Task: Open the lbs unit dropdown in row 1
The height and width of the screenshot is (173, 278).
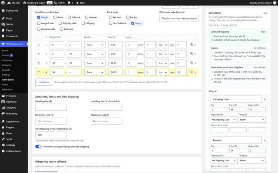Action: [162, 45]
